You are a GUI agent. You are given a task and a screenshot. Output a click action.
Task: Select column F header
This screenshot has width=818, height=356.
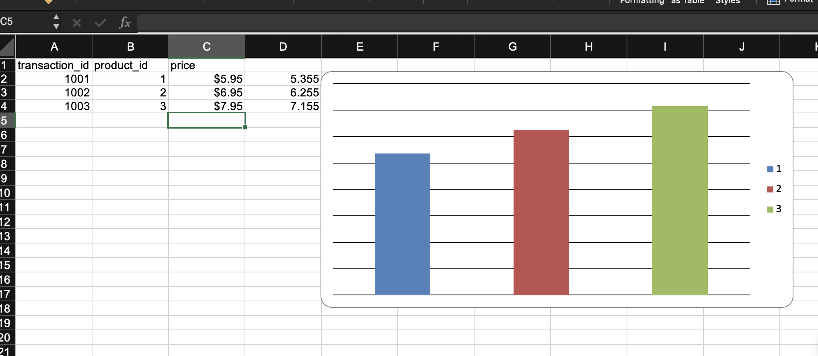436,47
